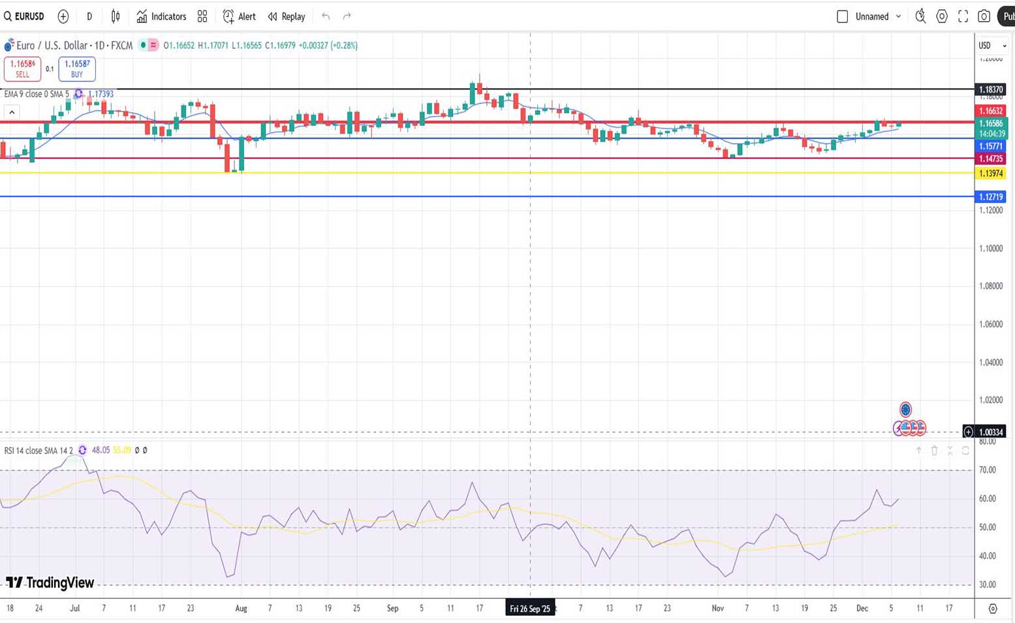This screenshot has width=1015, height=623.
Task: Click the 1.13974 yellow price level label
Action: (x=990, y=174)
